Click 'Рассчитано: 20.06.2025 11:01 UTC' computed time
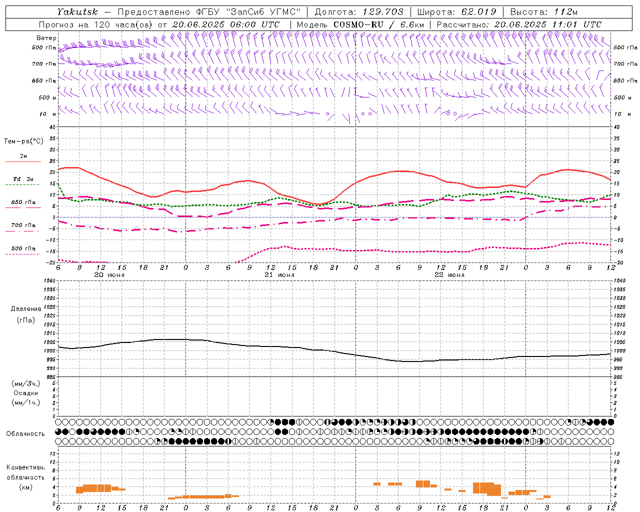 click(519, 24)
